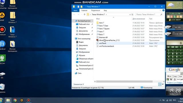The image size is (183, 103).
Task: Open the Вид ribbon tab
Action: click(x=105, y=10)
